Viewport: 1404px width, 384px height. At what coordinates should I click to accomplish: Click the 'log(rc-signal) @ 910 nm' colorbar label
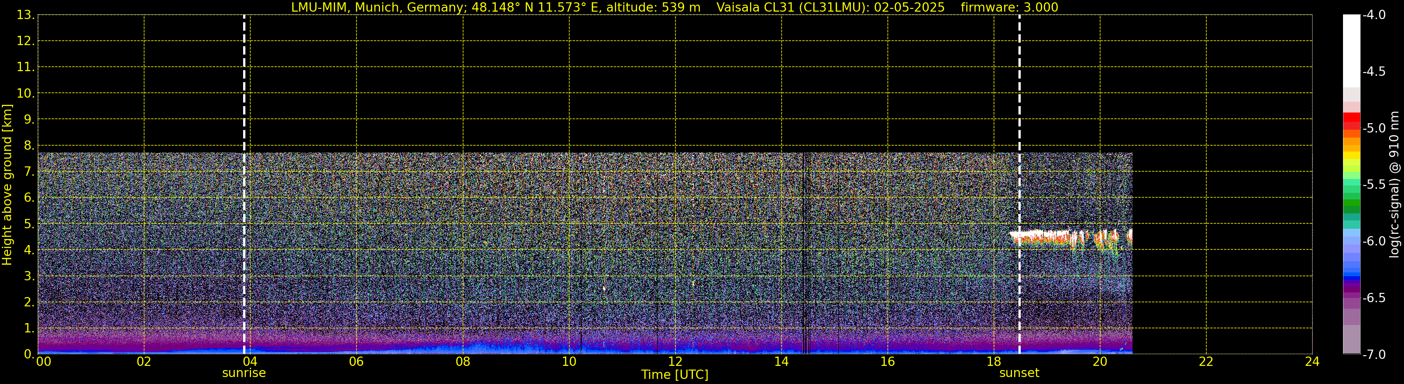click(1394, 185)
